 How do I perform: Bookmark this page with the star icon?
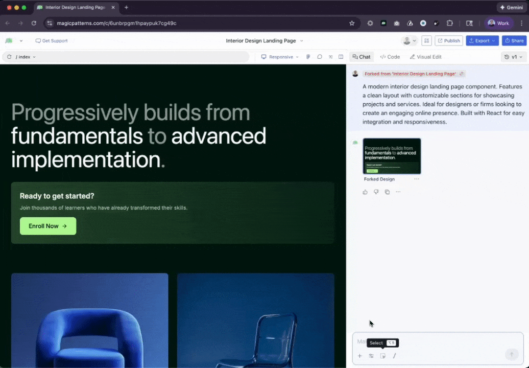[352, 23]
